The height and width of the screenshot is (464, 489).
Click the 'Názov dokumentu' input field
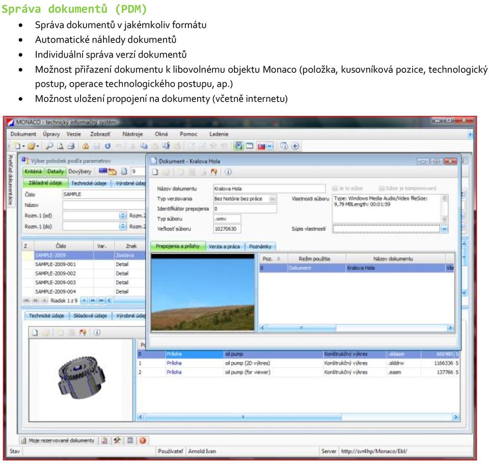[269, 188]
